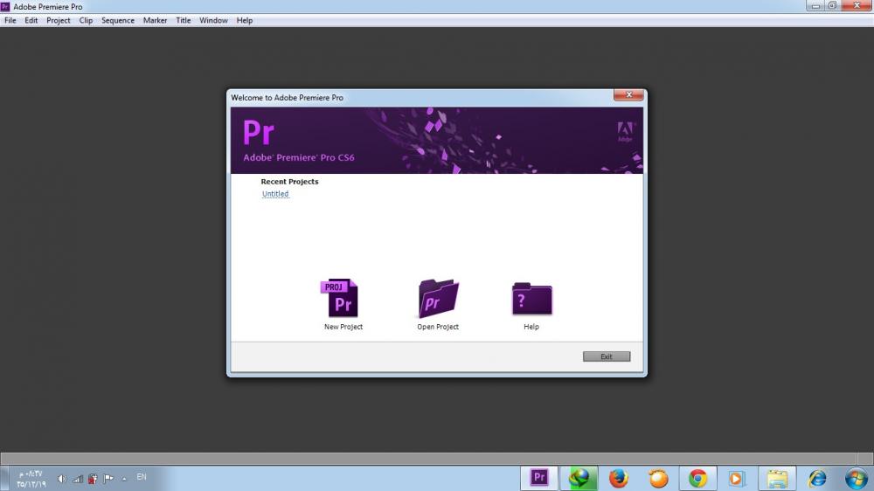The image size is (874, 491).
Task: Launch Firefox from the taskbar
Action: tap(619, 478)
